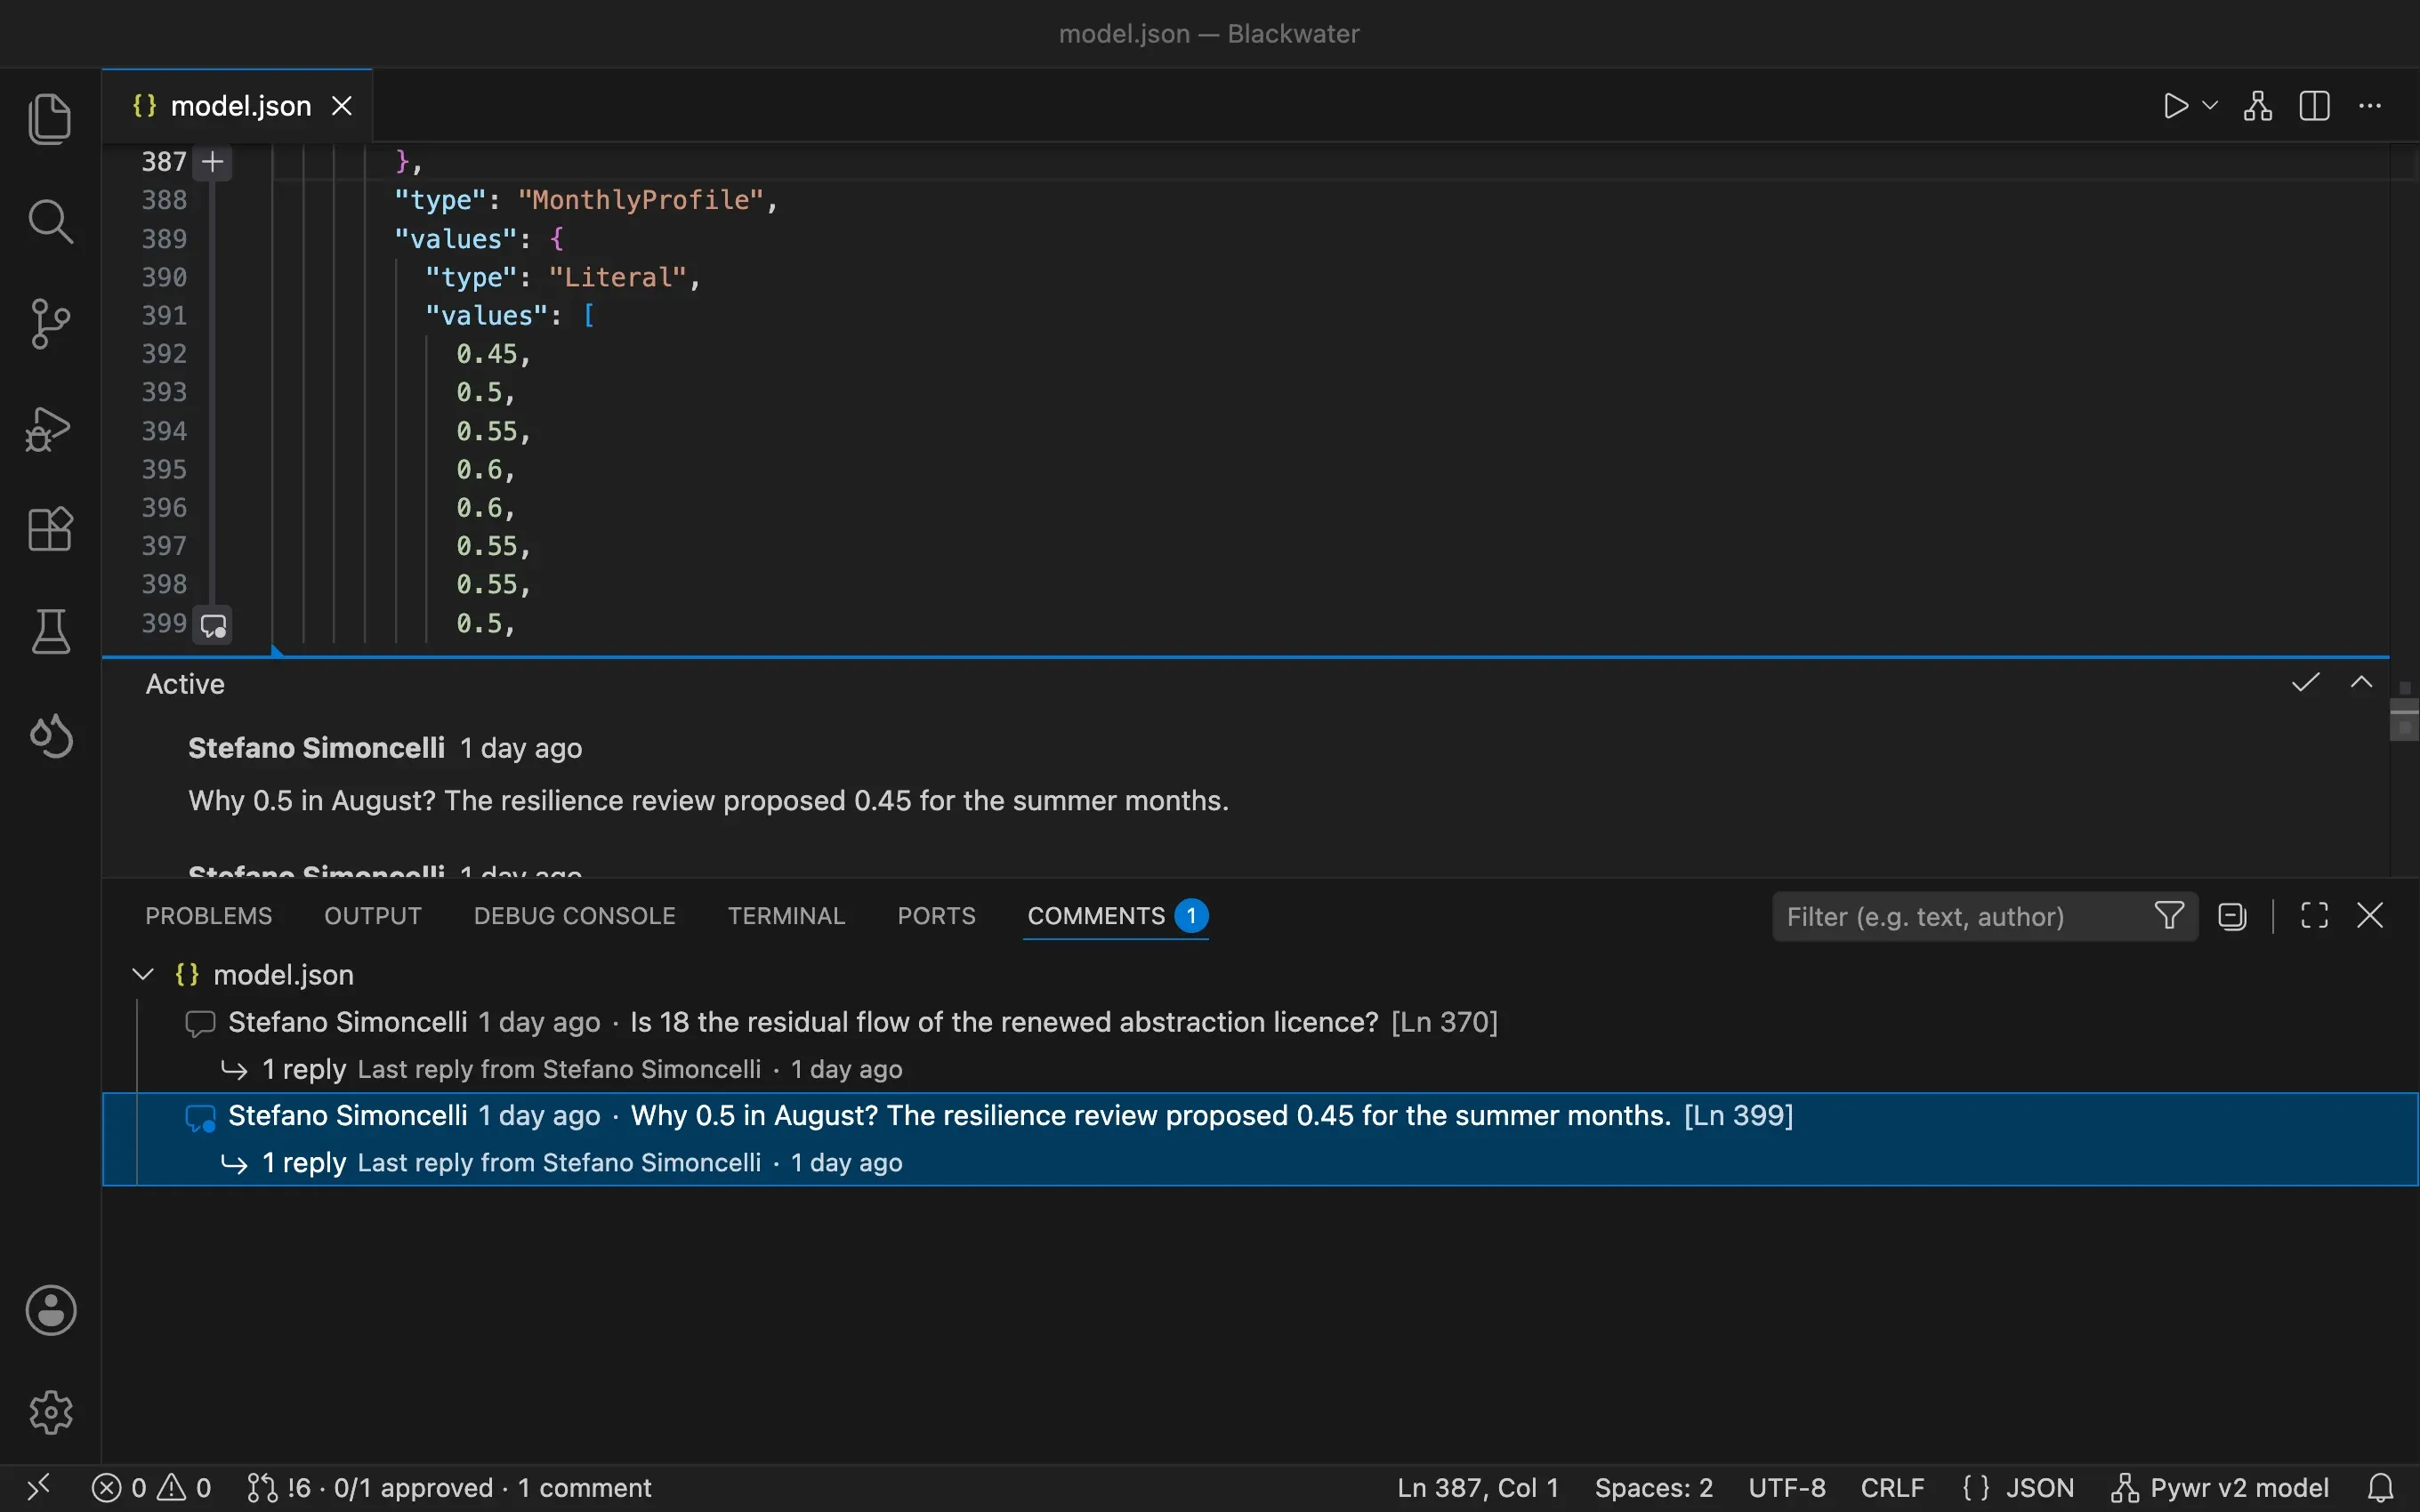Open the Testing flask view

click(x=50, y=632)
